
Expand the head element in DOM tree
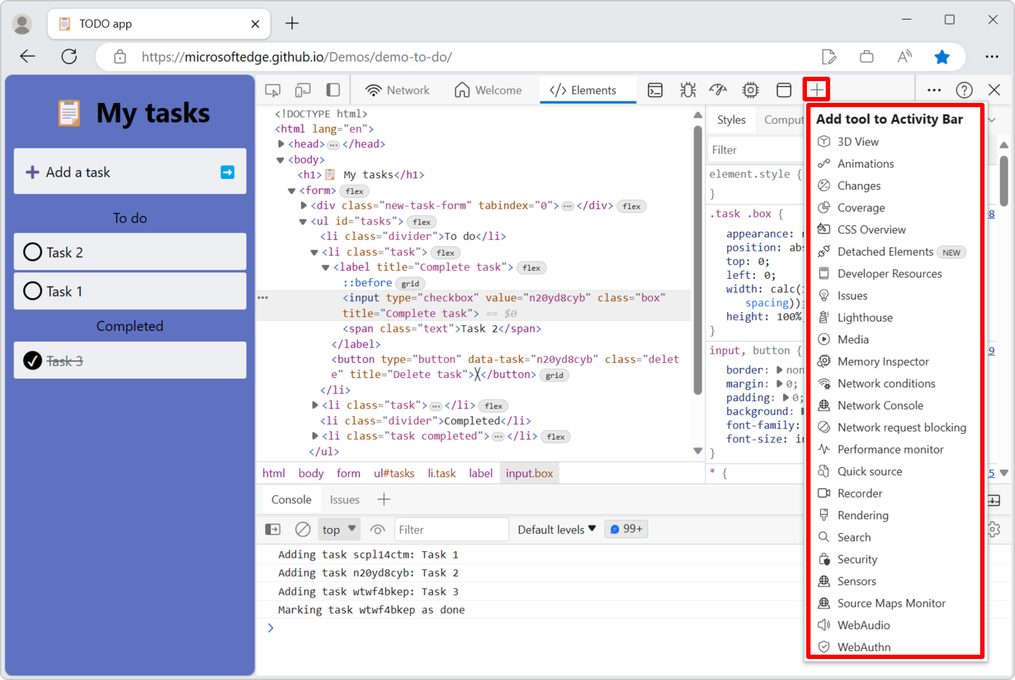pos(281,143)
